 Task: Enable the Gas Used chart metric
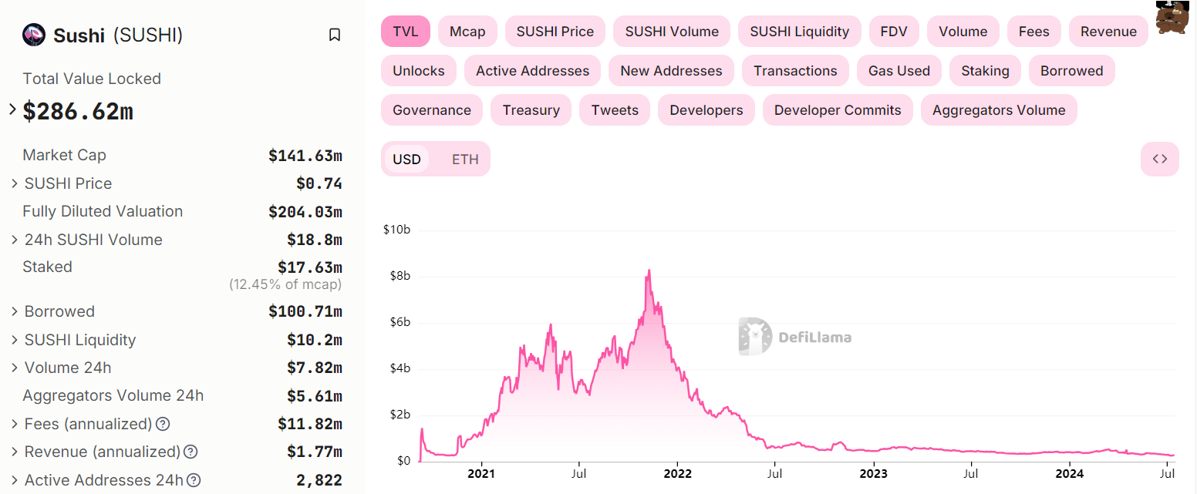(x=899, y=71)
